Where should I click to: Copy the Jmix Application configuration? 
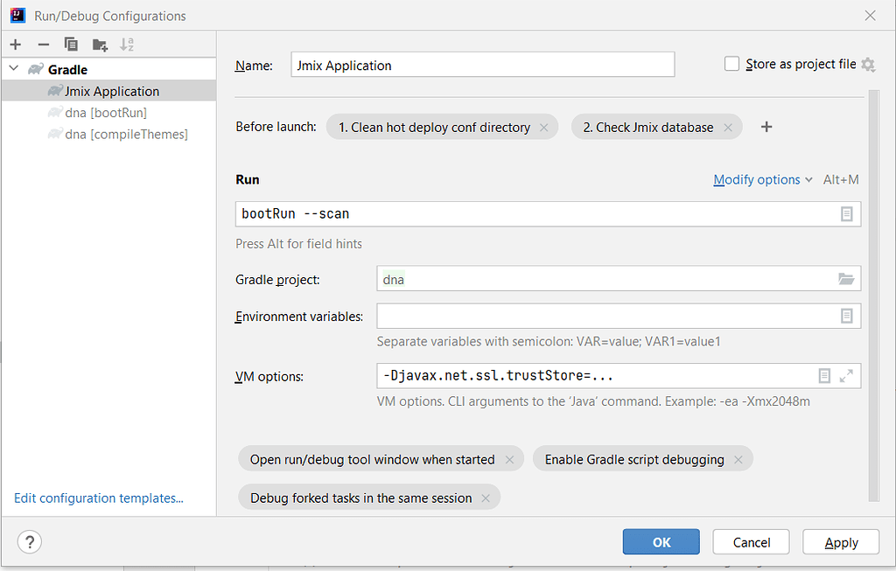pos(71,44)
